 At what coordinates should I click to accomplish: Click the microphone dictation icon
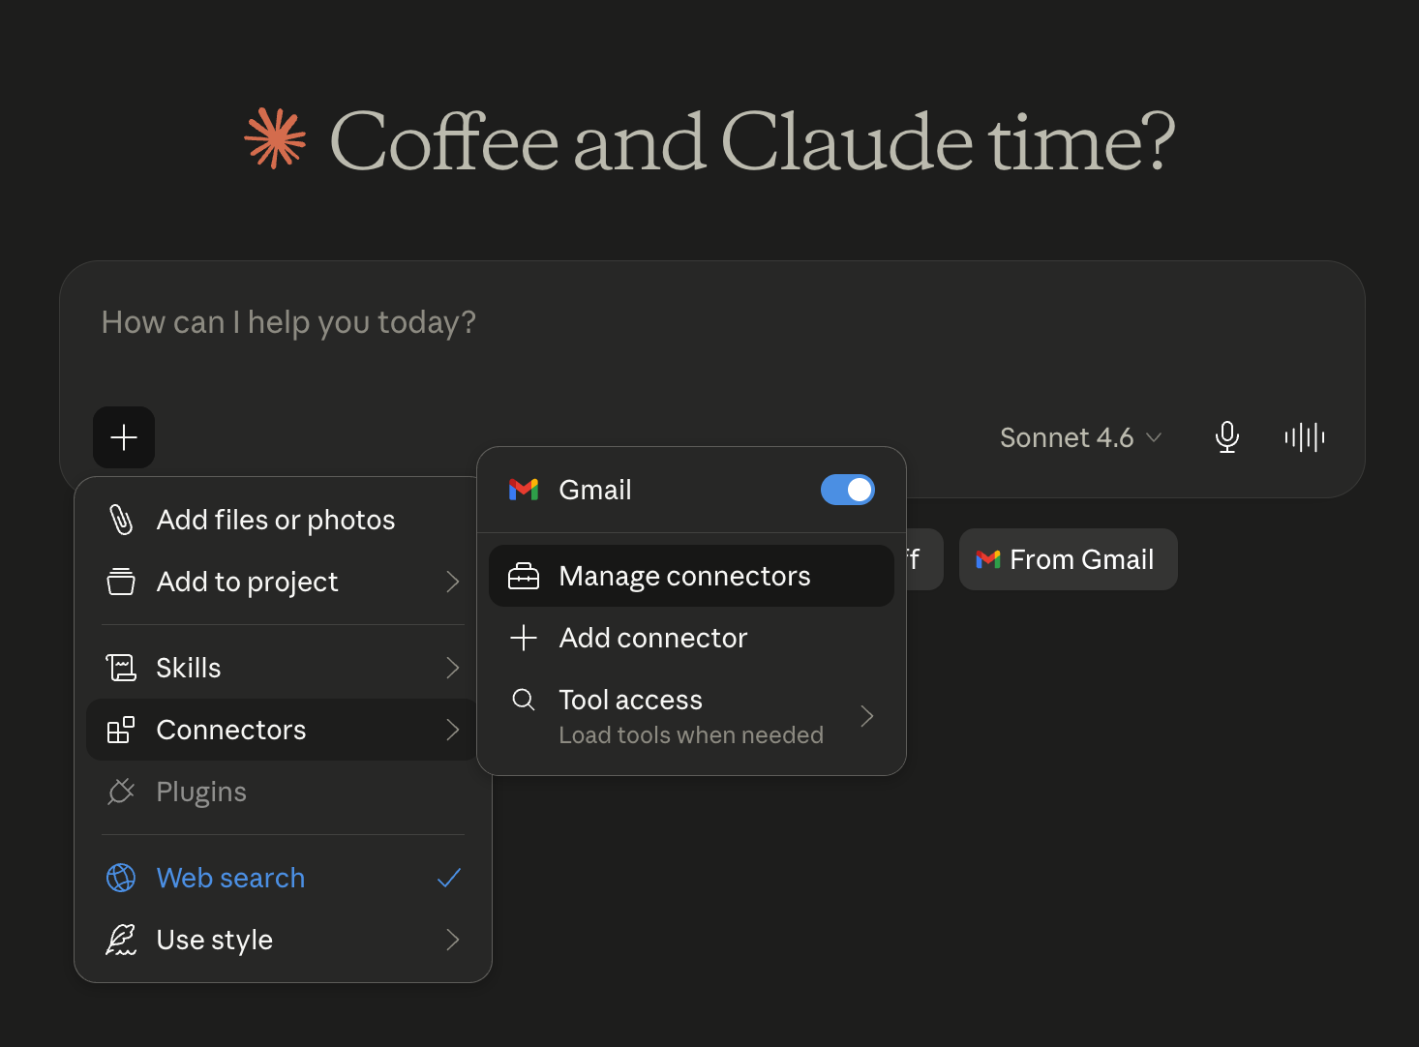pos(1226,437)
